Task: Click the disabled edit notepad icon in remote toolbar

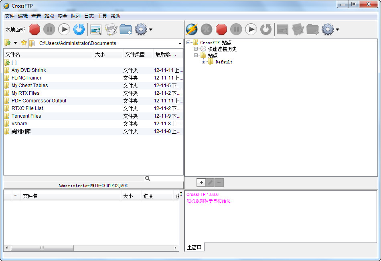Action: click(x=298, y=29)
